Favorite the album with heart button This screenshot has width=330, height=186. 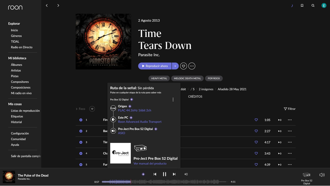183,66
